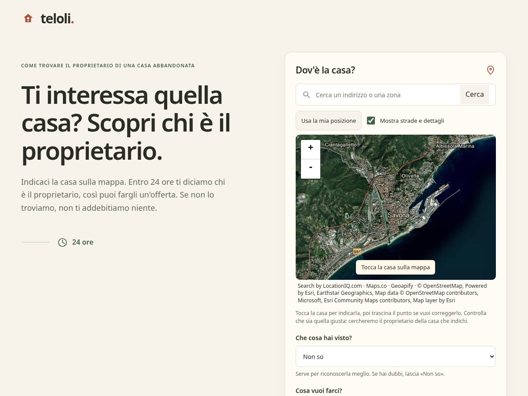Viewport: 528px width, 396px height.
Task: Click the clock icon beside 24 ore
Action: coord(62,242)
